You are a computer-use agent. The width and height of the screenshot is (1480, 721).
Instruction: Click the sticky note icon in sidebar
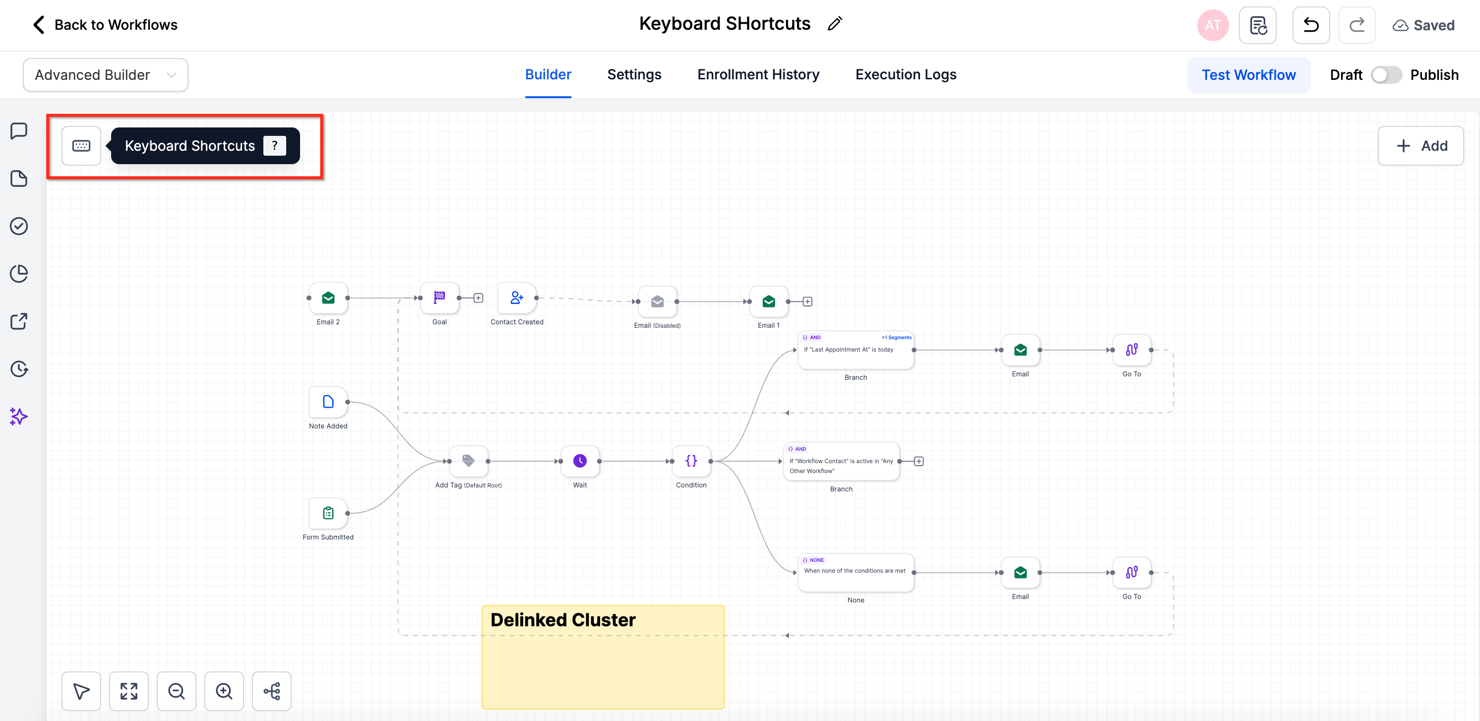(x=19, y=179)
